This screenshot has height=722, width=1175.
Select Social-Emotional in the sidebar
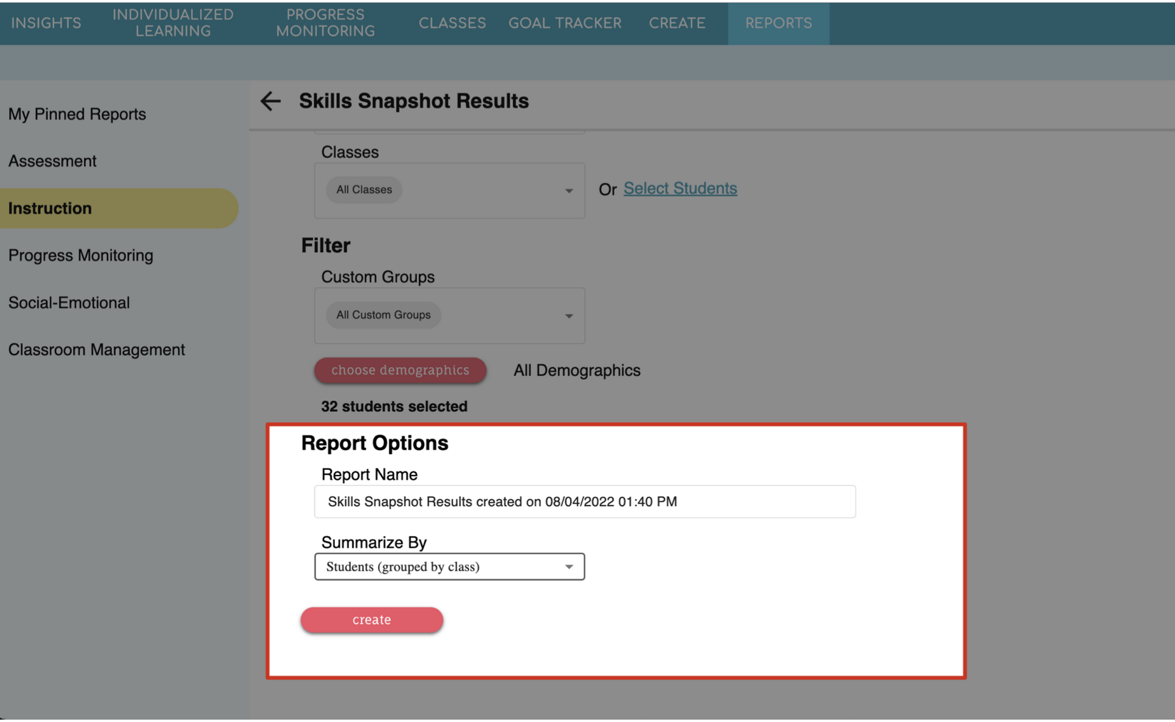tap(68, 303)
